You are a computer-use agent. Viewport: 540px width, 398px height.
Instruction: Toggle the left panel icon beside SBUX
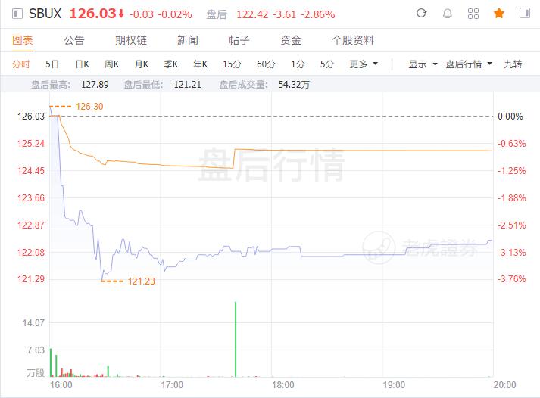(x=17, y=14)
